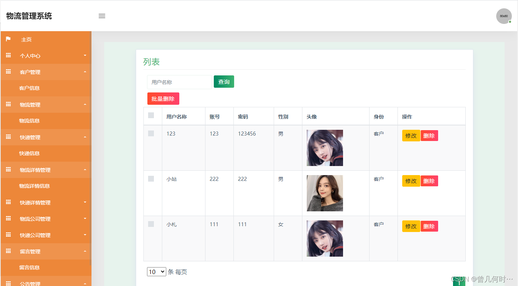
Task: Go to 主页 in the sidebar
Action: tap(26, 40)
